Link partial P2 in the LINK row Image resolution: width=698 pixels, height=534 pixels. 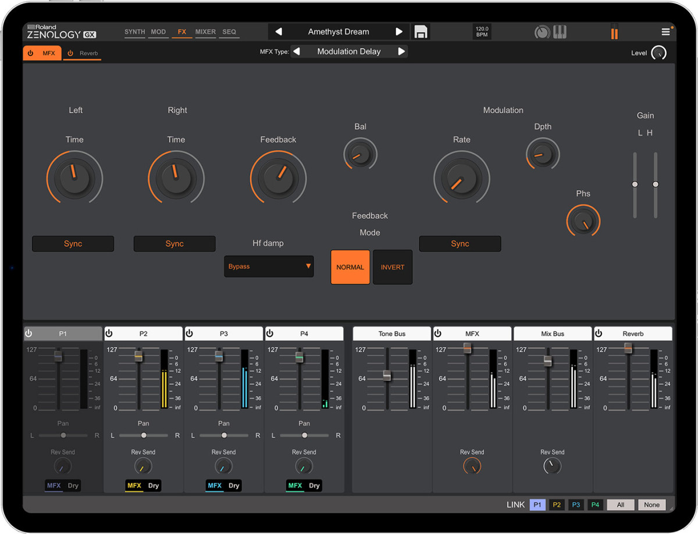point(557,505)
